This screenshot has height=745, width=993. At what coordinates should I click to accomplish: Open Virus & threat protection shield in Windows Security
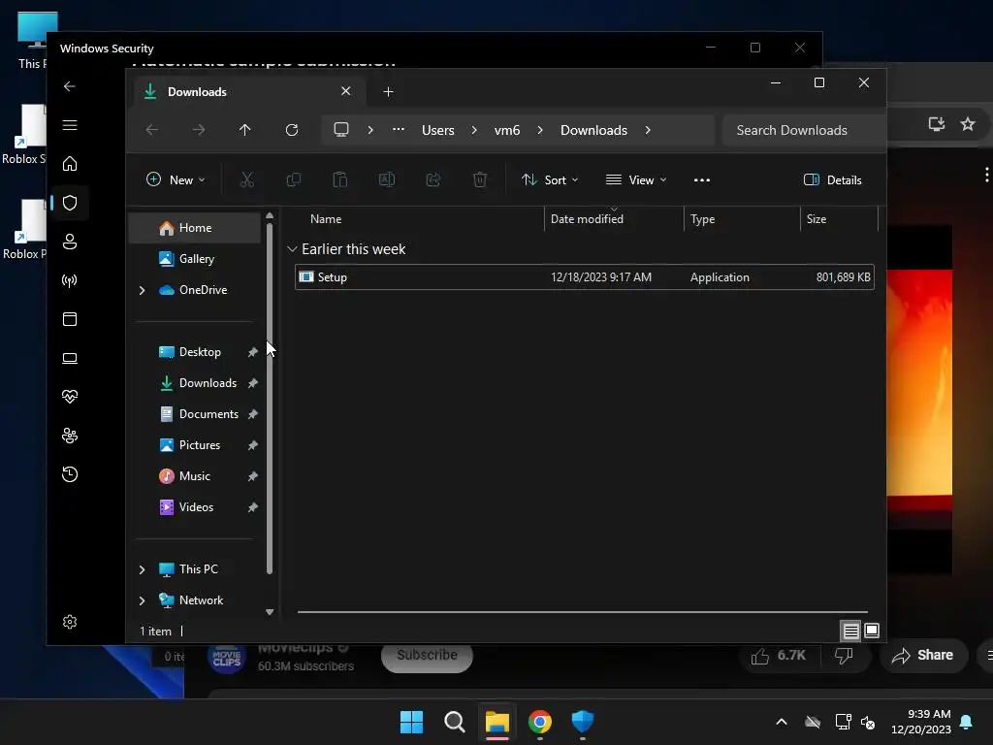click(70, 203)
